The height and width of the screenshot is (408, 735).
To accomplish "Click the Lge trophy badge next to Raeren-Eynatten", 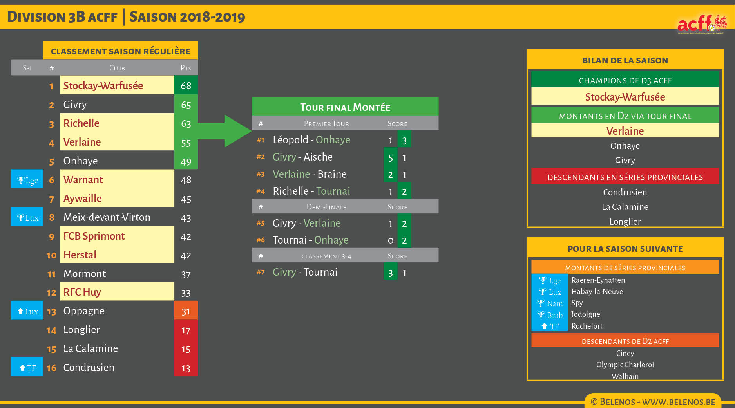I will click(550, 280).
